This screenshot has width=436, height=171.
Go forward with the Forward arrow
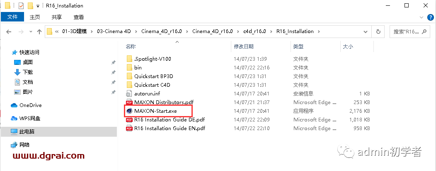(21, 31)
